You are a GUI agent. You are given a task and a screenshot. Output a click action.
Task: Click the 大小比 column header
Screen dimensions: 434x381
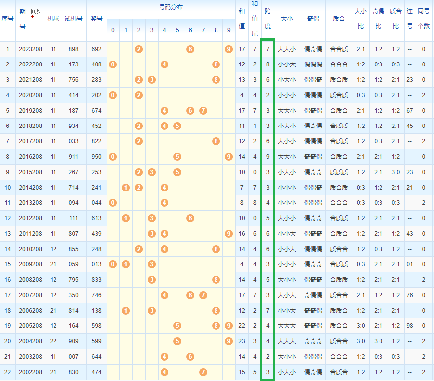point(360,19)
